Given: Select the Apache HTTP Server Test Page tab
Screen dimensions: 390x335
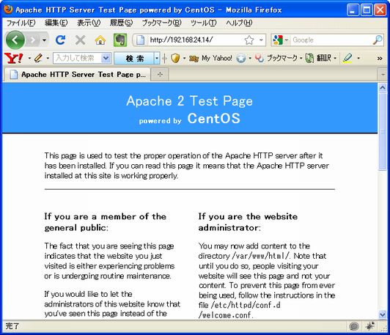Looking at the screenshot, I should pos(78,74).
